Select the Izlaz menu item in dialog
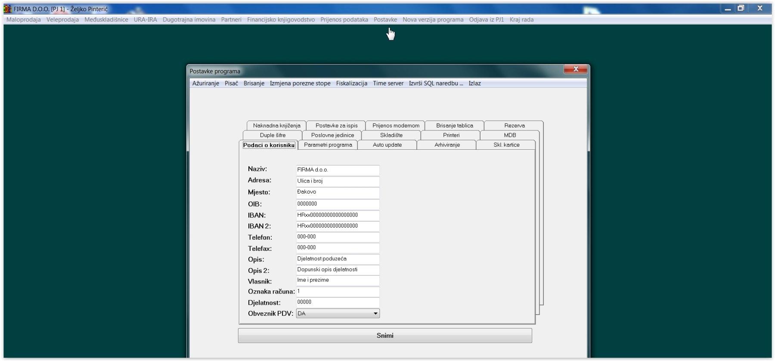 [x=474, y=83]
